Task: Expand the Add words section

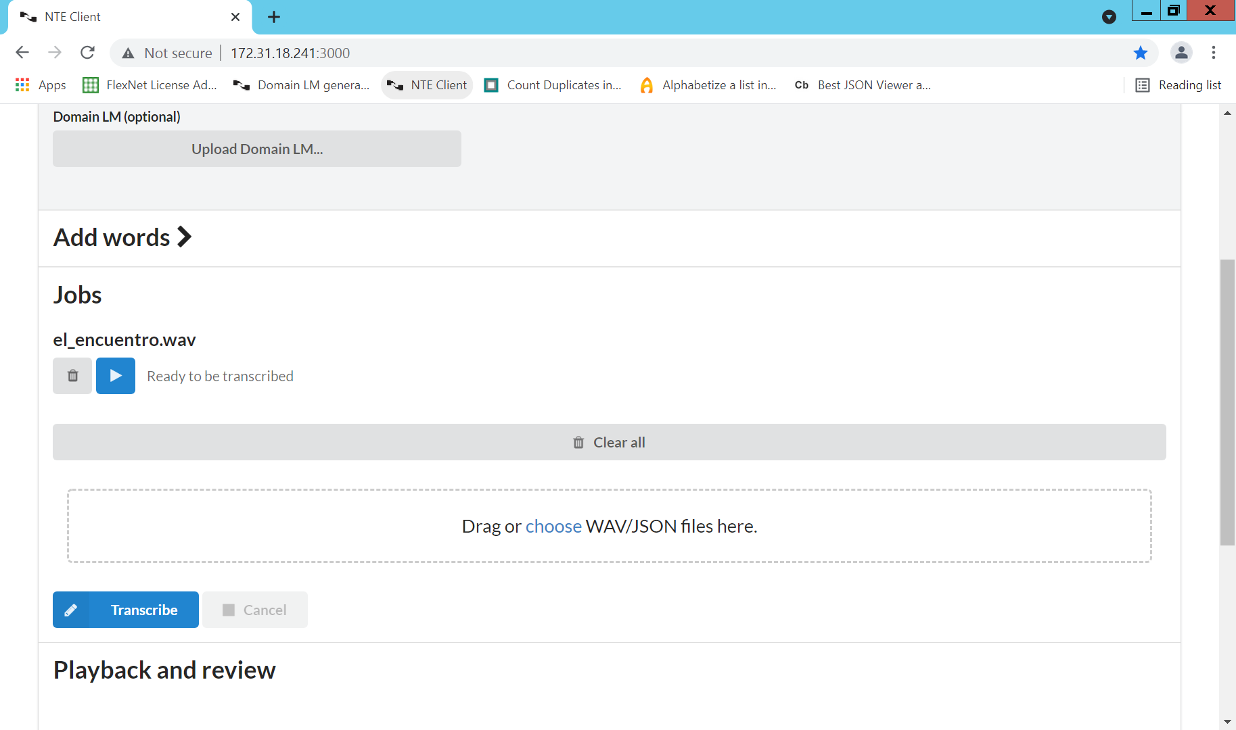Action: (x=122, y=237)
